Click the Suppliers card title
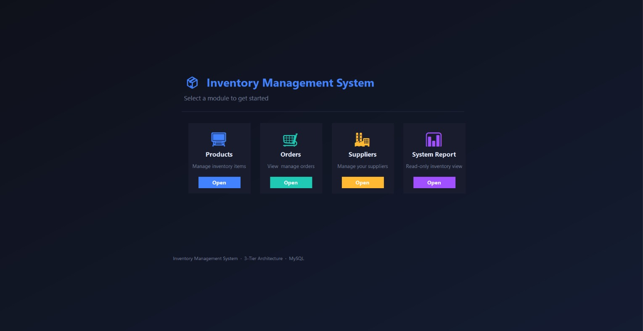 pyautogui.click(x=363, y=155)
